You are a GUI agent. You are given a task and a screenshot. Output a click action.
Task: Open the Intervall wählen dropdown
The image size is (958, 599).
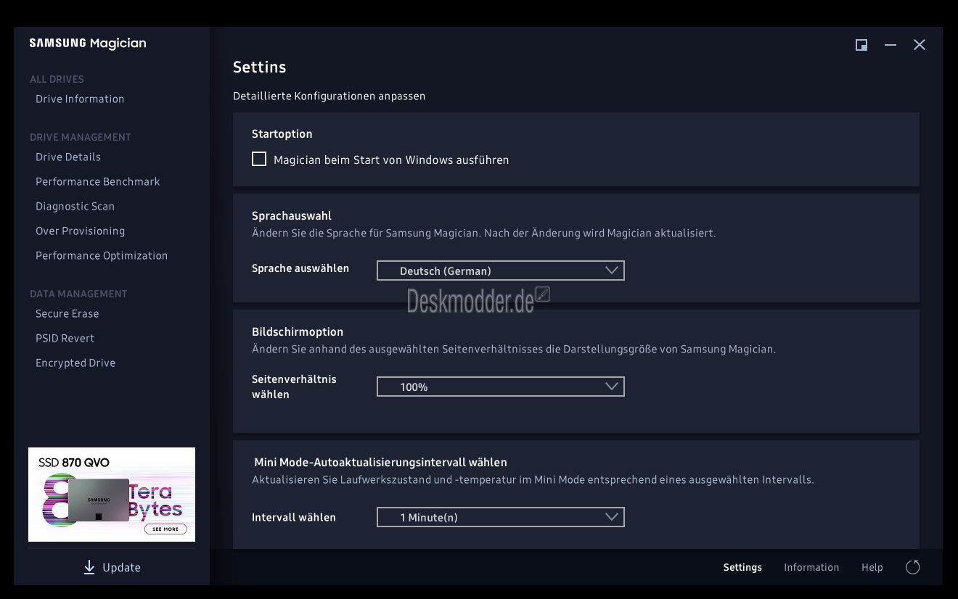pos(501,517)
